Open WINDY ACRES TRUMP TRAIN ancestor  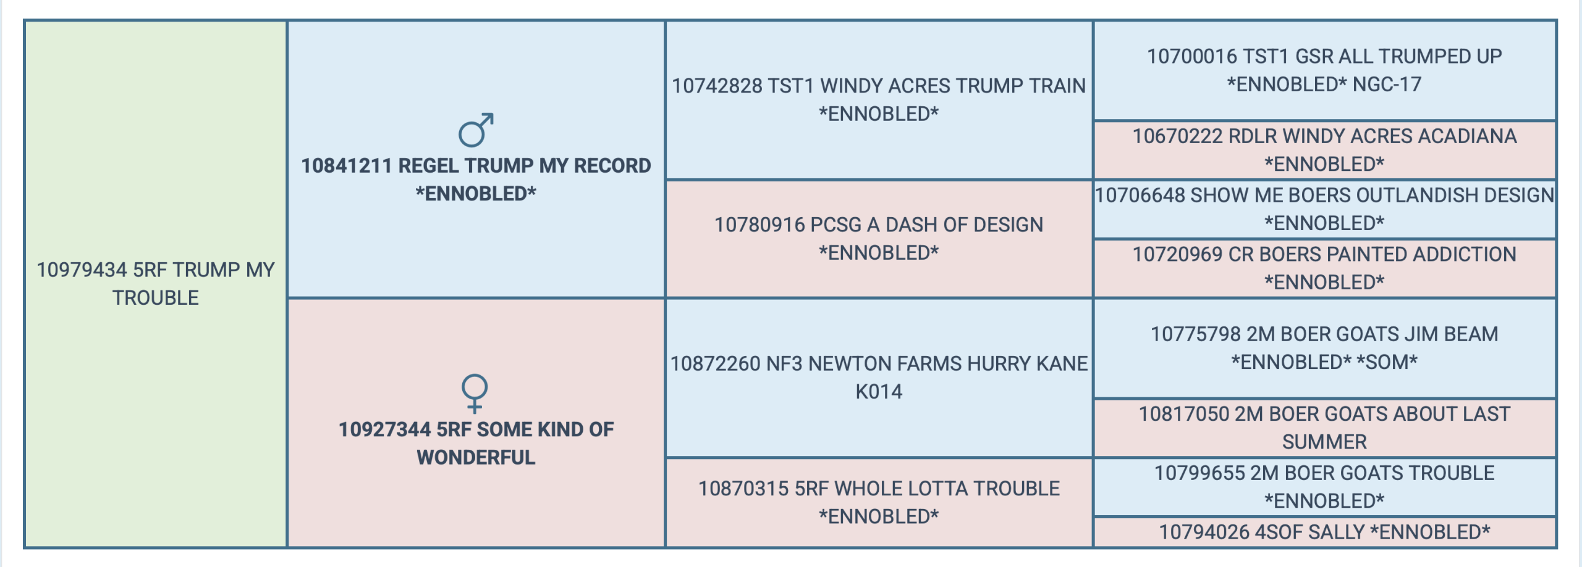tap(878, 99)
